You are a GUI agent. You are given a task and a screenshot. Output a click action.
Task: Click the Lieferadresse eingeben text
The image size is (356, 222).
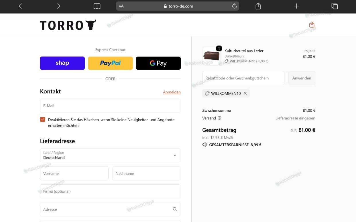point(295,118)
